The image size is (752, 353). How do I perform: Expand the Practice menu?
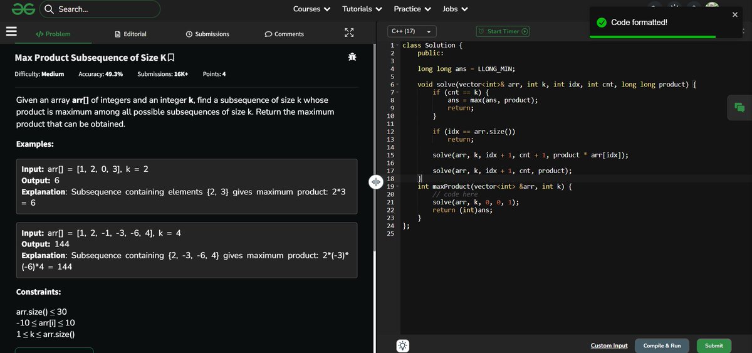[412, 9]
